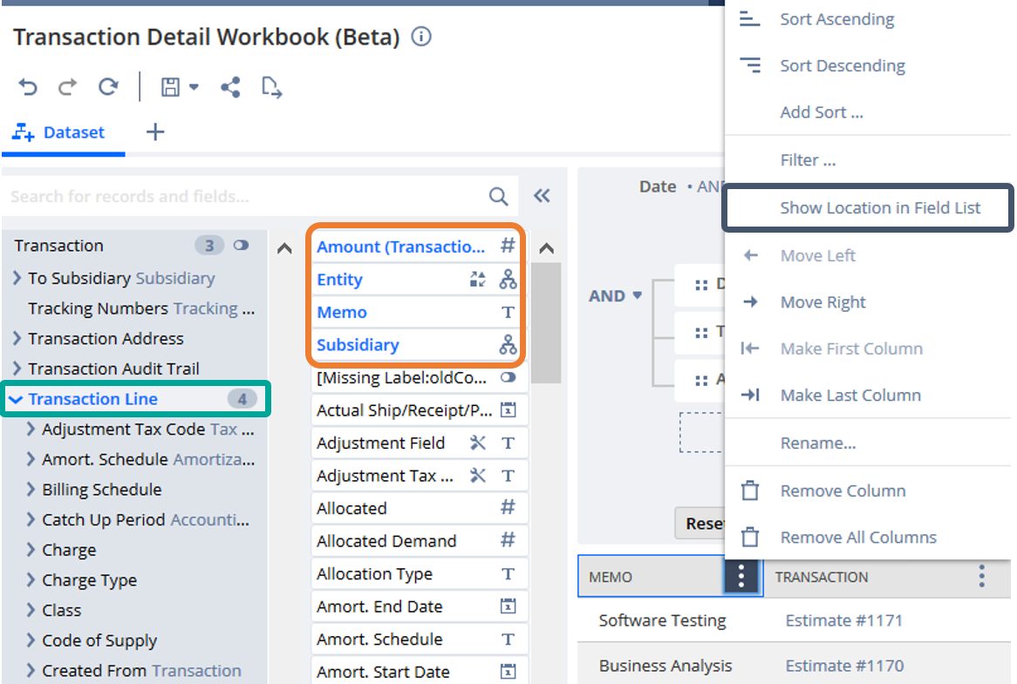Open the AND condition dropdown

coord(615,296)
